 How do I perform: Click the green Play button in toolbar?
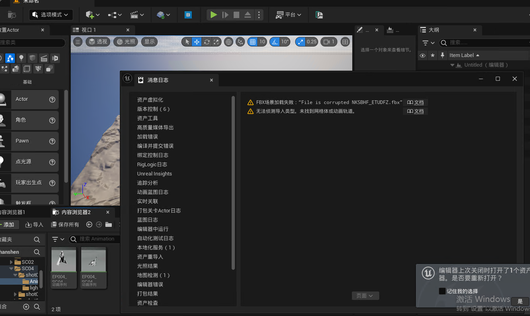tap(214, 15)
